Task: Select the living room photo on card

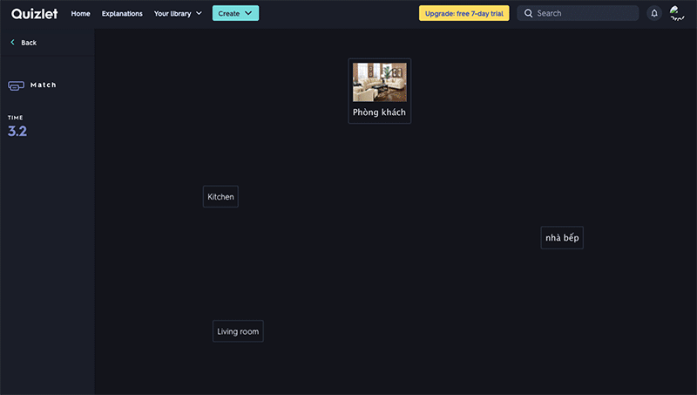Action: coord(379,82)
